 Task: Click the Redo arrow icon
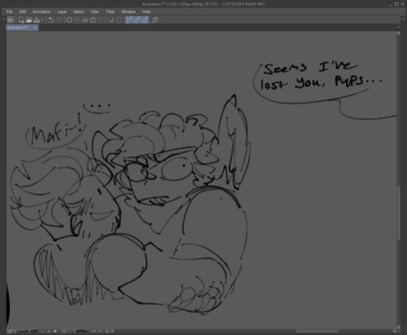[60, 20]
